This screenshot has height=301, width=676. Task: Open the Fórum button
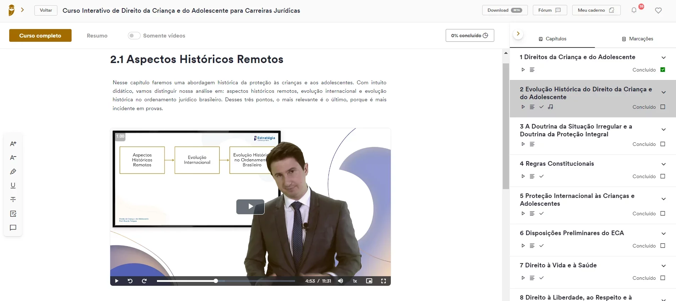pyautogui.click(x=550, y=10)
